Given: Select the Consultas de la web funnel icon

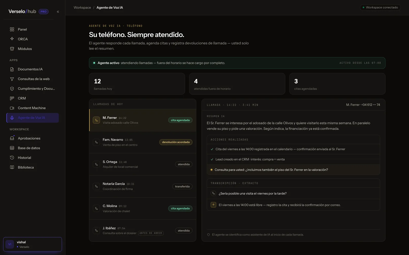Looking at the screenshot, I should (12, 79).
